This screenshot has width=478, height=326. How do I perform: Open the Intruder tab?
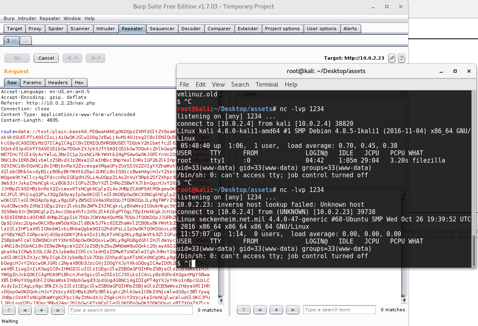[x=105, y=29]
